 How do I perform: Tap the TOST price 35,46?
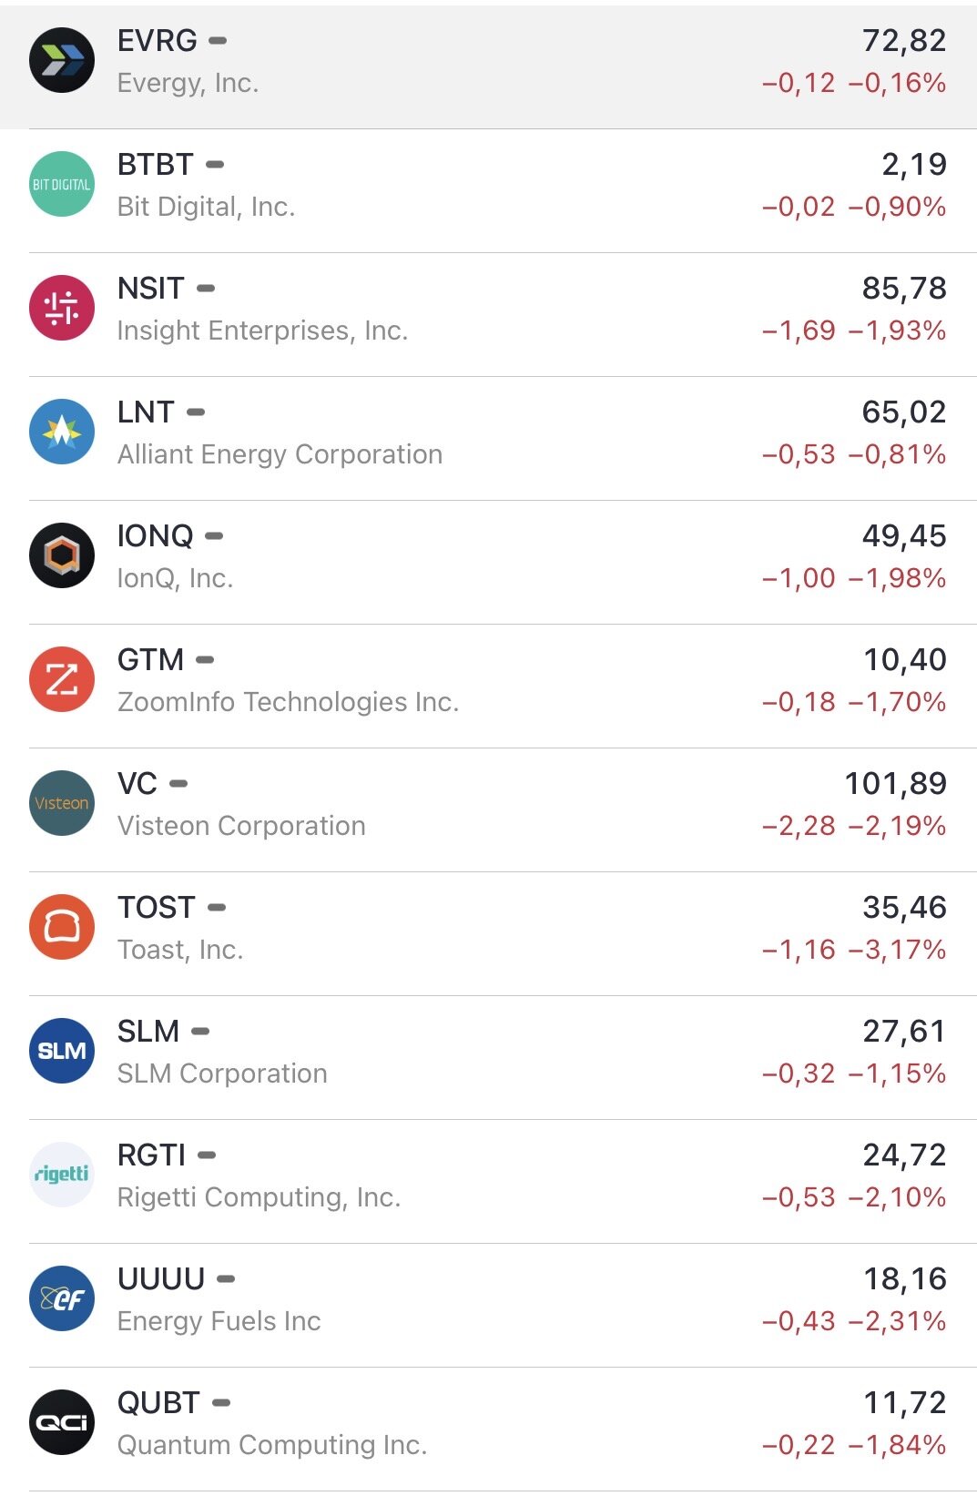click(x=904, y=908)
